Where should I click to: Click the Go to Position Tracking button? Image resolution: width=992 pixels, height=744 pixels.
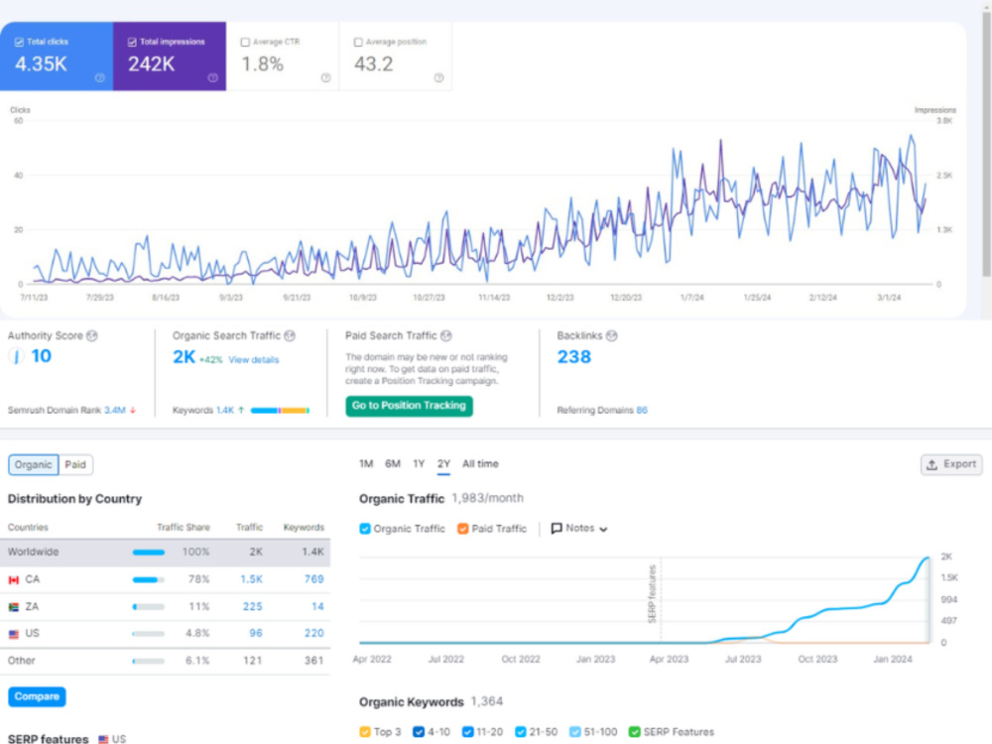[x=409, y=406]
